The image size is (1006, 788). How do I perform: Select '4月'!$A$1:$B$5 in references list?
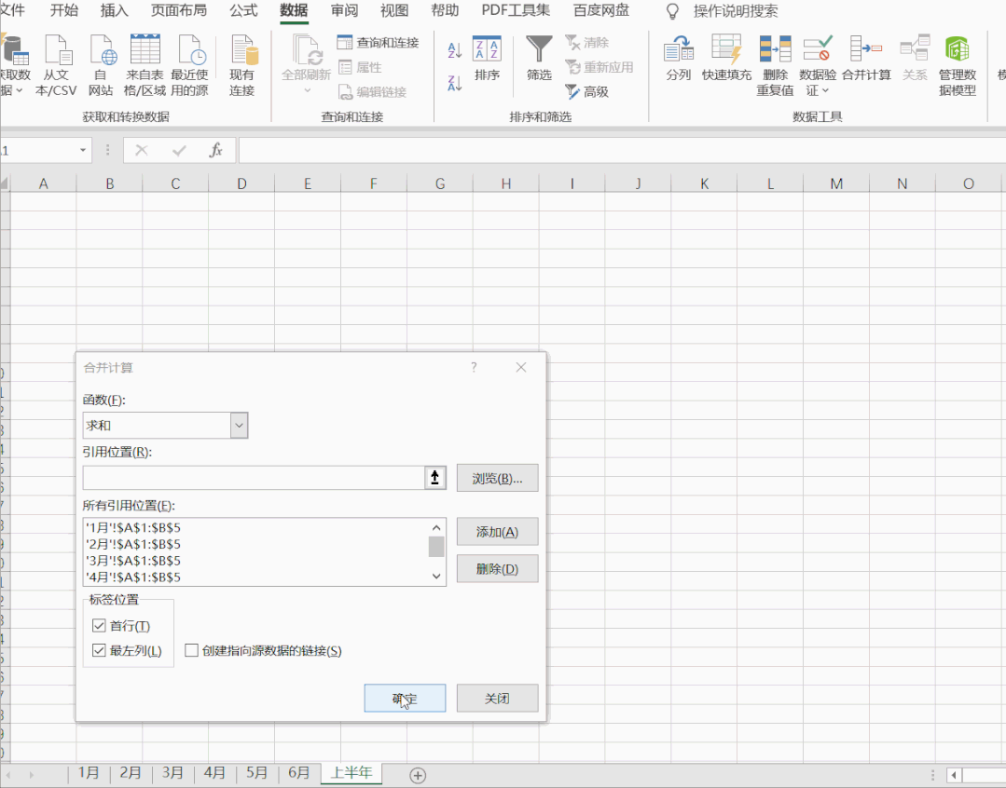coord(133,577)
